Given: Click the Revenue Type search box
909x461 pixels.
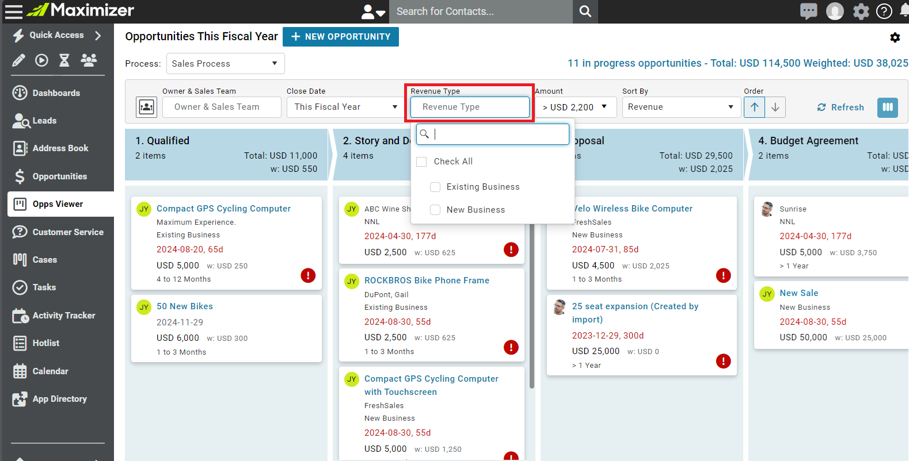Looking at the screenshot, I should pos(493,134).
